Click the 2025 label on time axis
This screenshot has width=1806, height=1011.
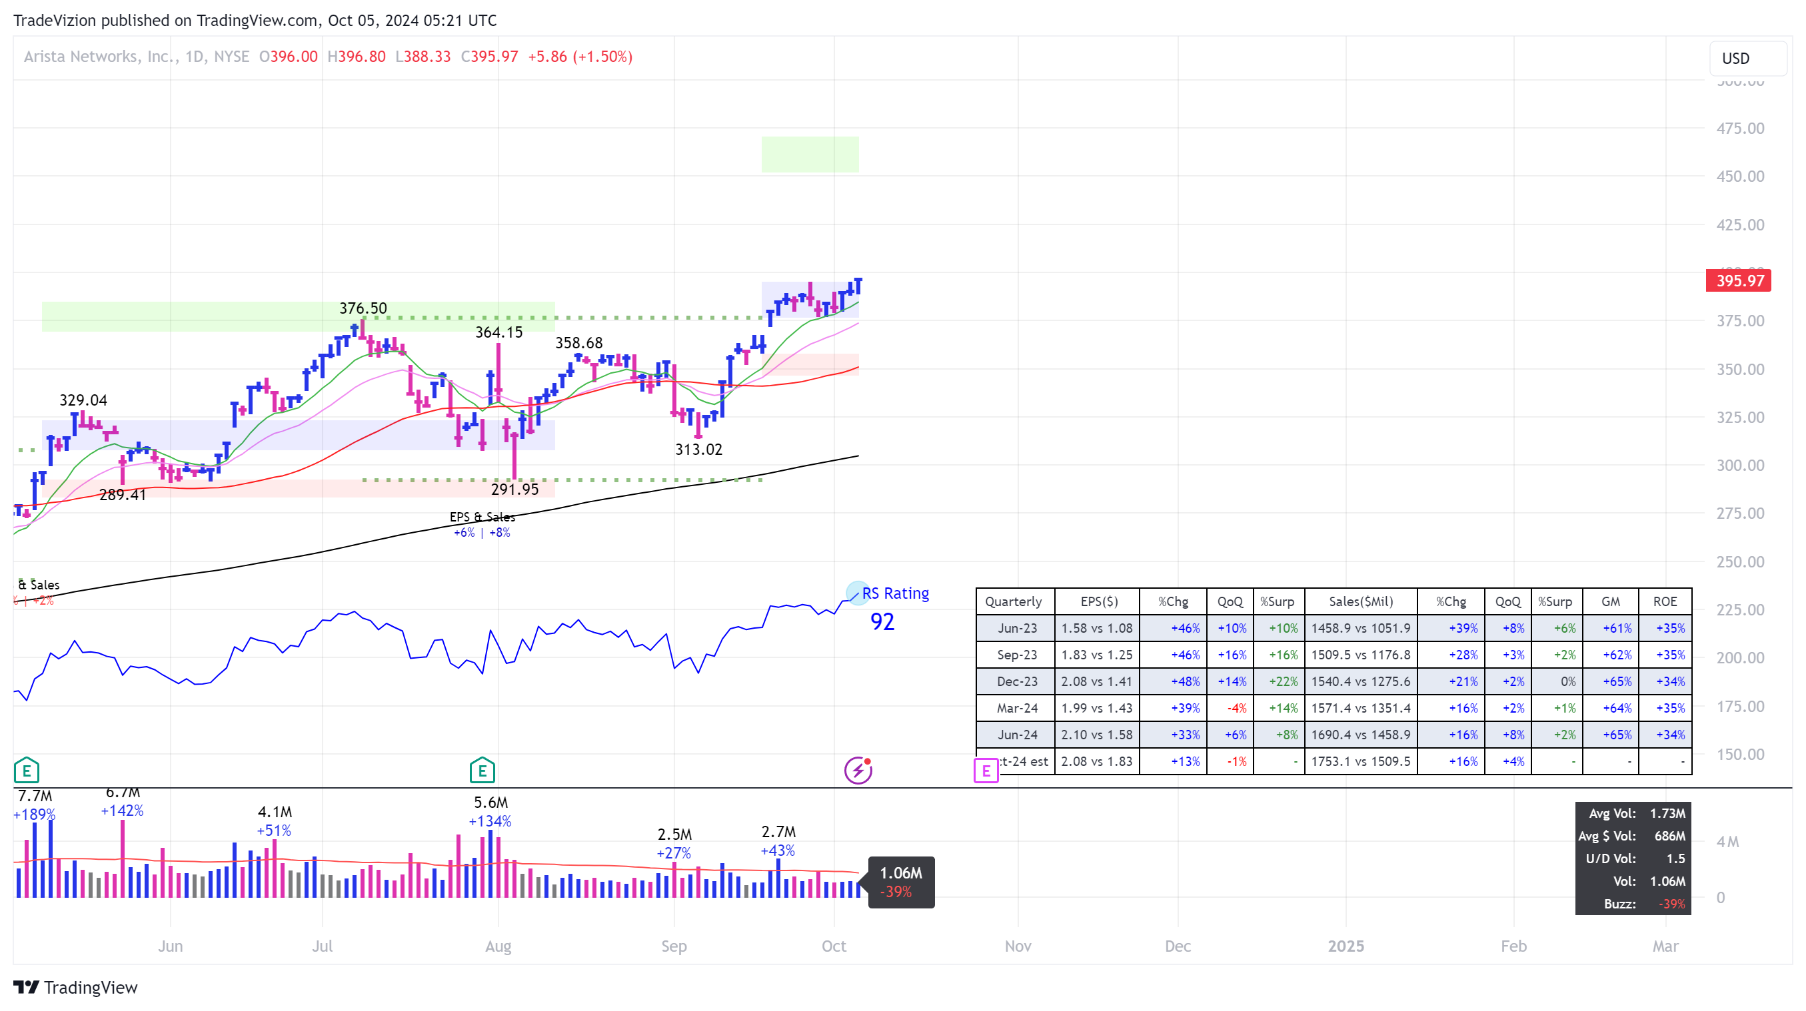[1346, 946]
